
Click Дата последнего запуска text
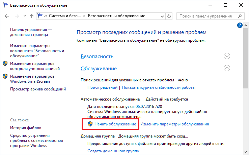click(x=124, y=107)
